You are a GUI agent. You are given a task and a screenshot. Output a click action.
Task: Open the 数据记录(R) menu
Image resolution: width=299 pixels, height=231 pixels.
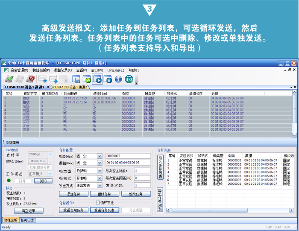coord(63,70)
